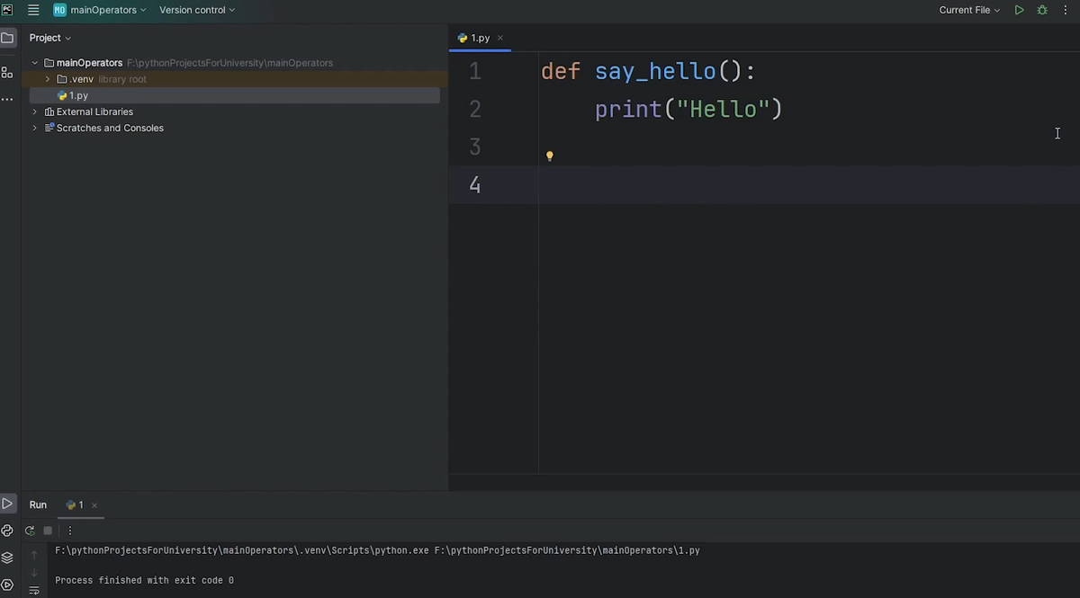The image size is (1080, 598).
Task: Expand Scratches and Consoles node
Action: pos(35,128)
